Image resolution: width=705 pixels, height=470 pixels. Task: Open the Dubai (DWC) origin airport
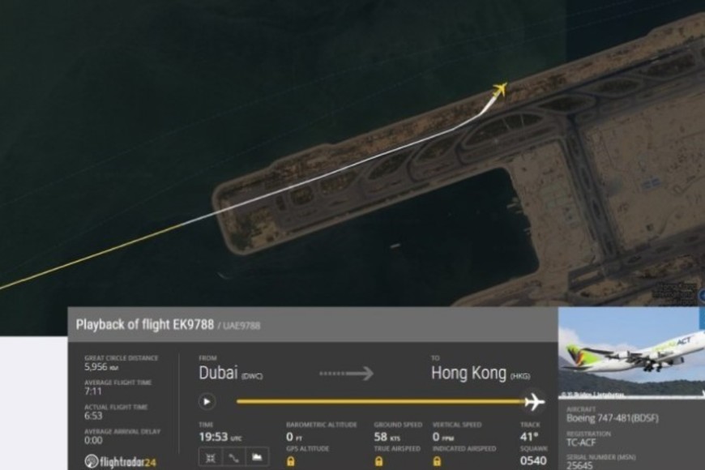(231, 373)
